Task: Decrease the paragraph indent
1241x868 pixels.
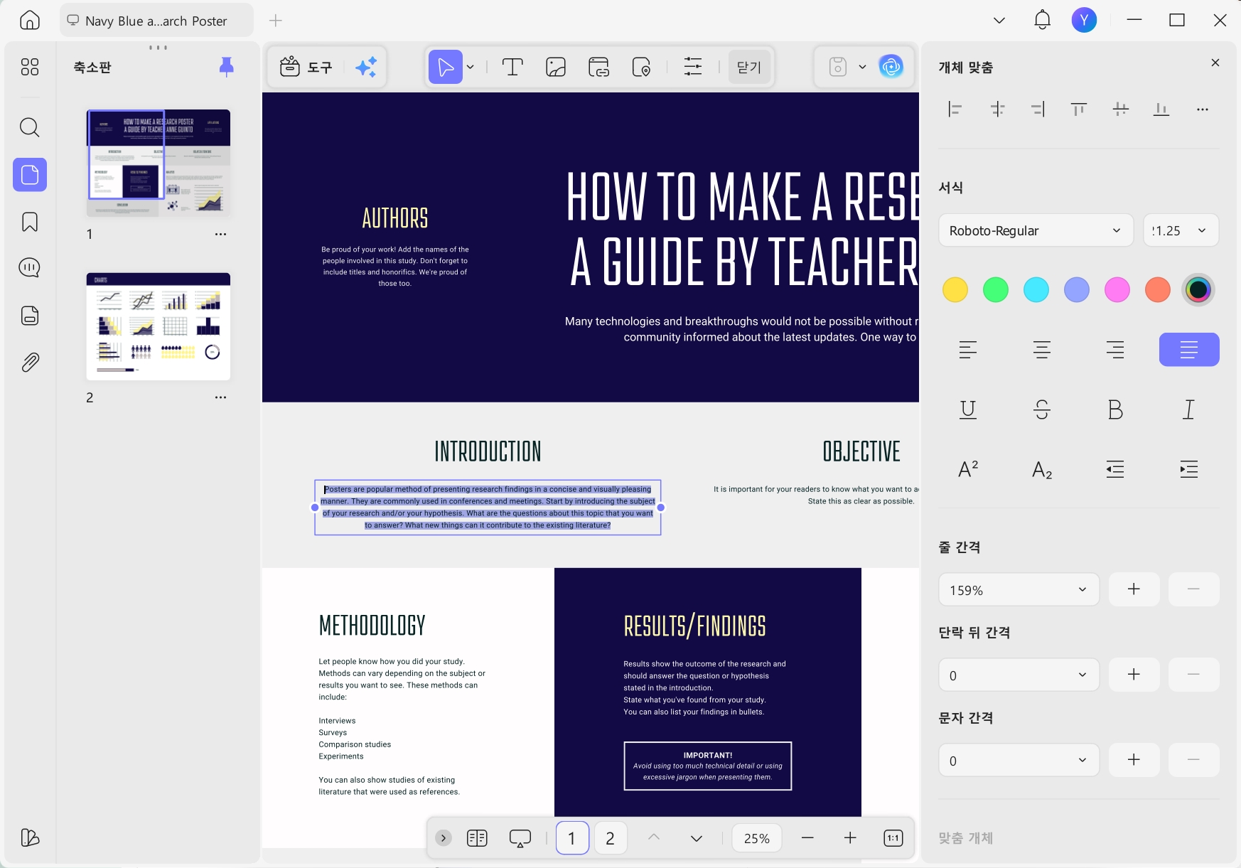Action: tap(1115, 469)
